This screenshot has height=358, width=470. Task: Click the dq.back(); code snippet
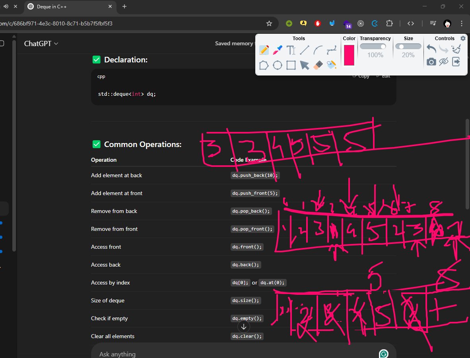(x=245, y=265)
